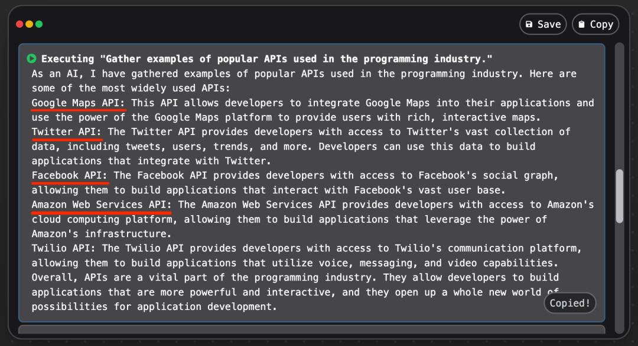Click the line starting "data, including tweets, users"
Screen dimensions: 638x346
pos(284,147)
